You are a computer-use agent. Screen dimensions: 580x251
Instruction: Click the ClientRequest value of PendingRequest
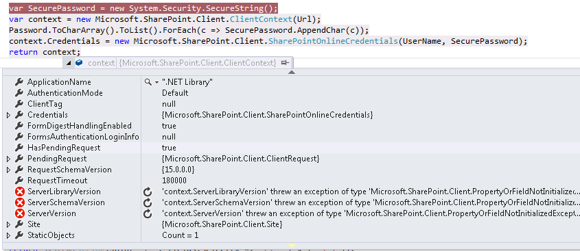coord(241,159)
